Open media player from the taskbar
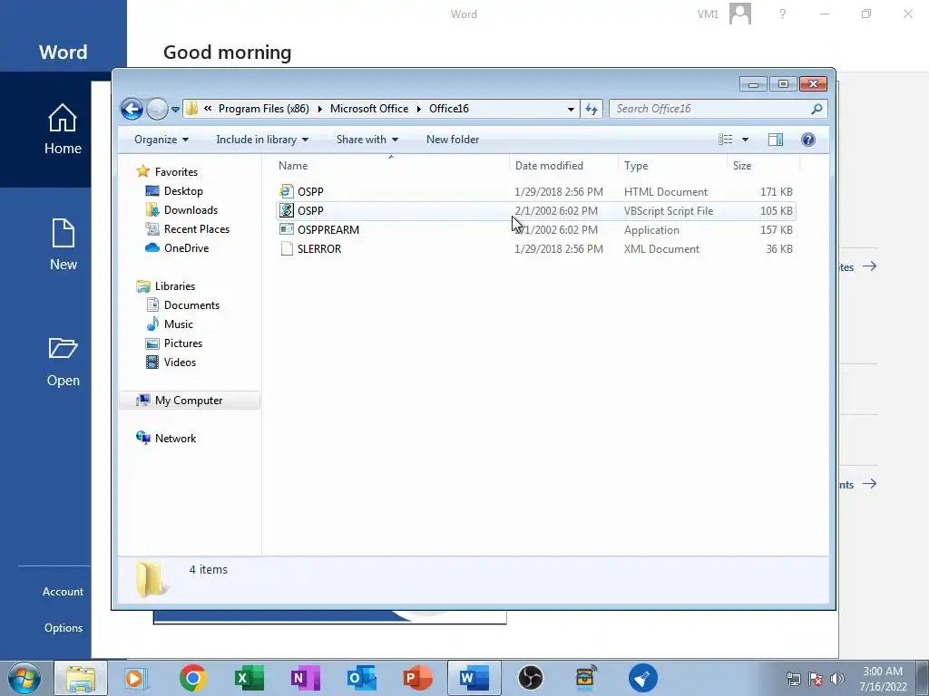Screen dimensions: 929x696 (136, 678)
